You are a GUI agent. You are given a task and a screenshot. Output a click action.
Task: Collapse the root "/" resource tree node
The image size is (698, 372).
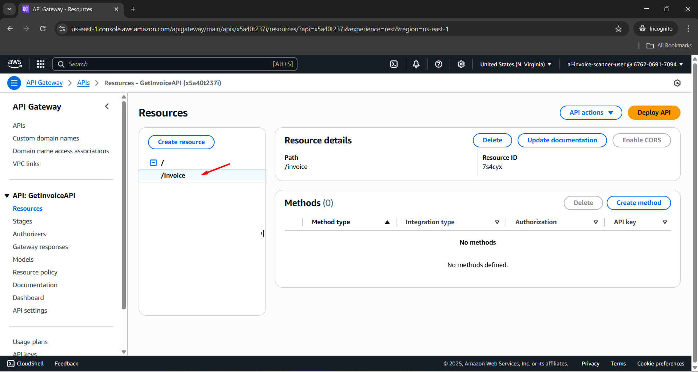pyautogui.click(x=153, y=163)
